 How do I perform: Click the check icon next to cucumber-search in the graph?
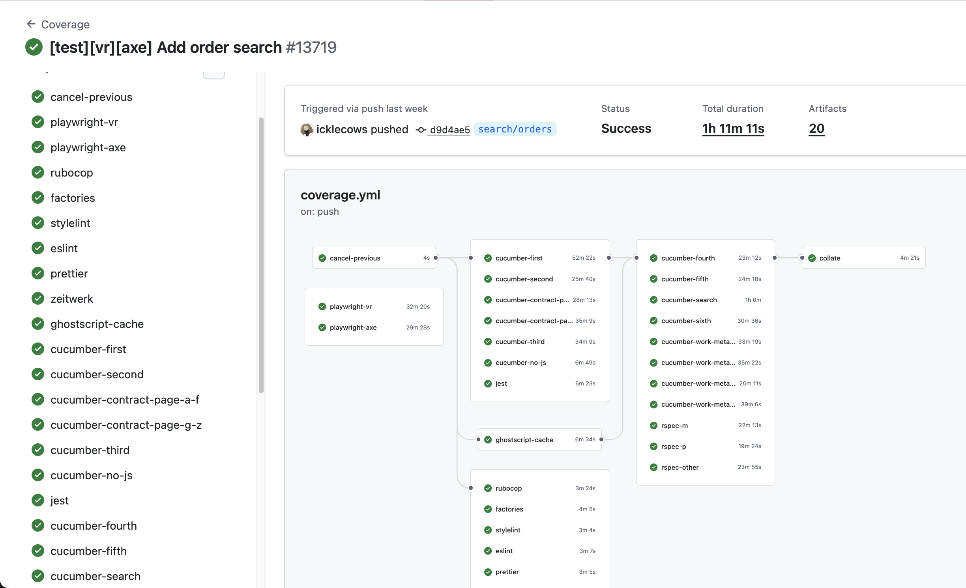654,300
